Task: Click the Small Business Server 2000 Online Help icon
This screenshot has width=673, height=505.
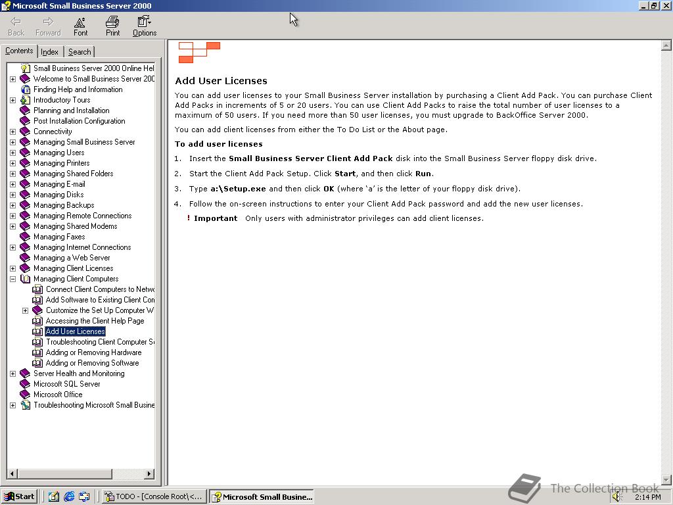Action: [26, 68]
